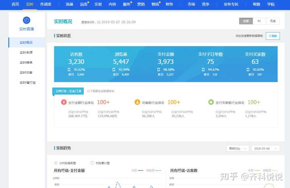Open the 2019-05-06 date dropdown
Screen dimensions: 290x188
click(x=265, y=149)
